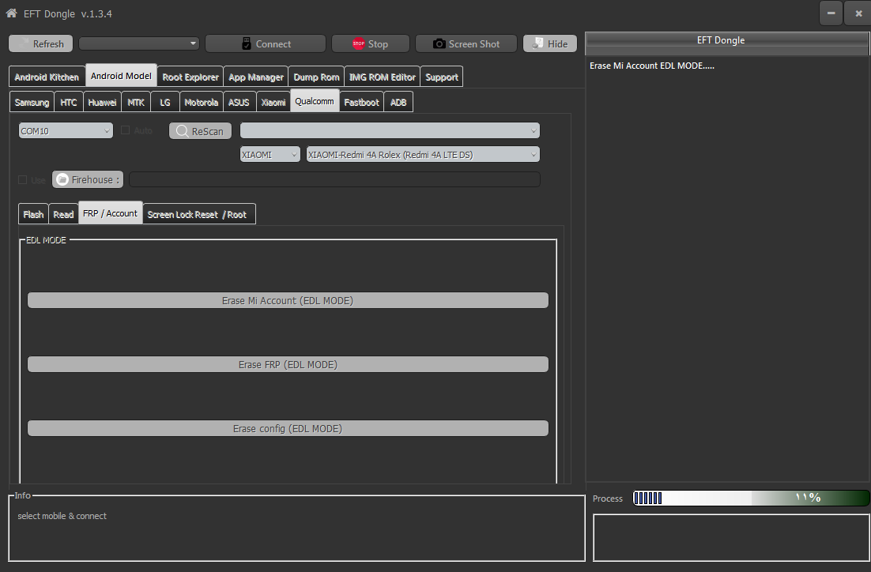Switch to the Flash sub-tab
Image resolution: width=871 pixels, height=572 pixels.
(33, 214)
